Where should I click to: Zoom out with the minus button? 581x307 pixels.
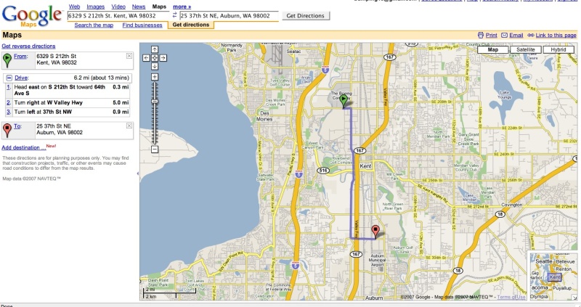155,150
